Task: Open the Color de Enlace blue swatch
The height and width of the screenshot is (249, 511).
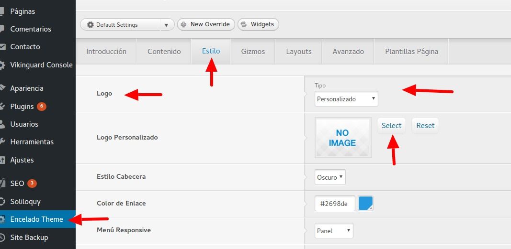Action: pos(366,204)
